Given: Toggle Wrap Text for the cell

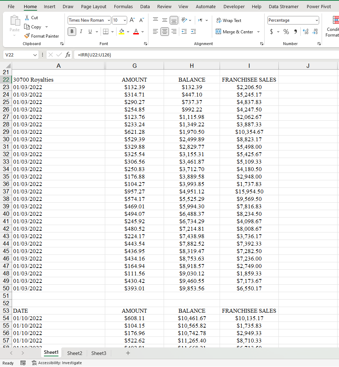Looking at the screenshot, I should pos(228,20).
